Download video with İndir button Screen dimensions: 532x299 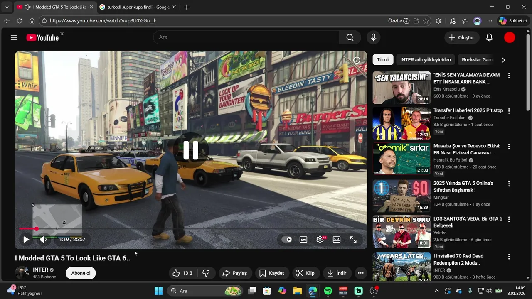[x=337, y=273]
